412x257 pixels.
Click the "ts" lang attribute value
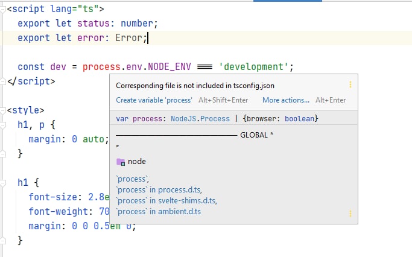88,9
